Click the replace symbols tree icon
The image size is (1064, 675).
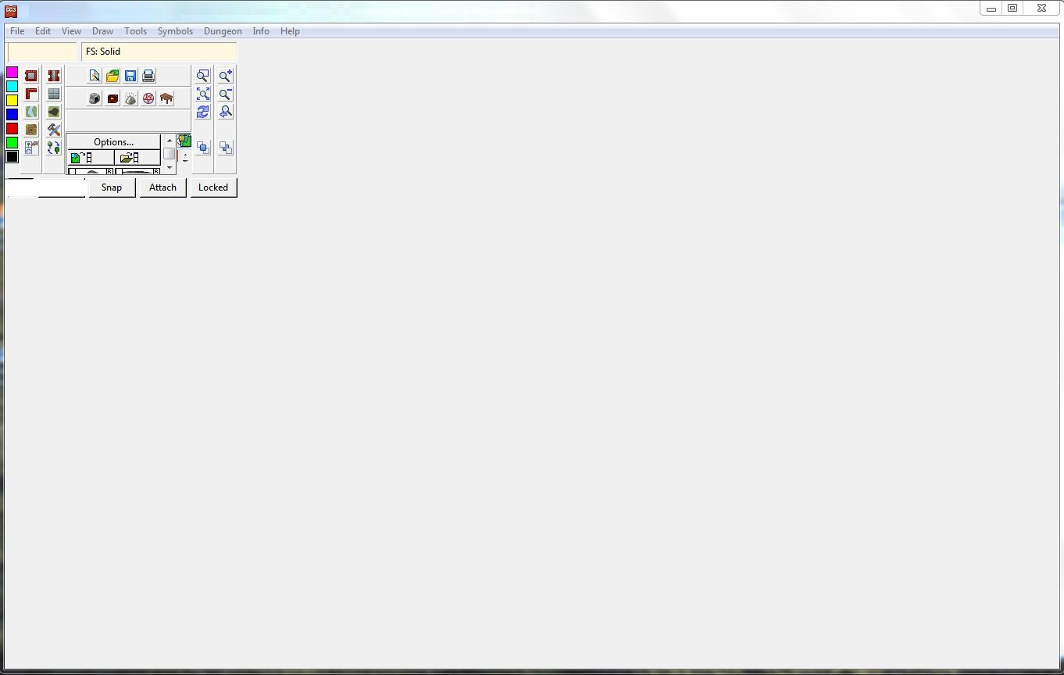(54, 148)
